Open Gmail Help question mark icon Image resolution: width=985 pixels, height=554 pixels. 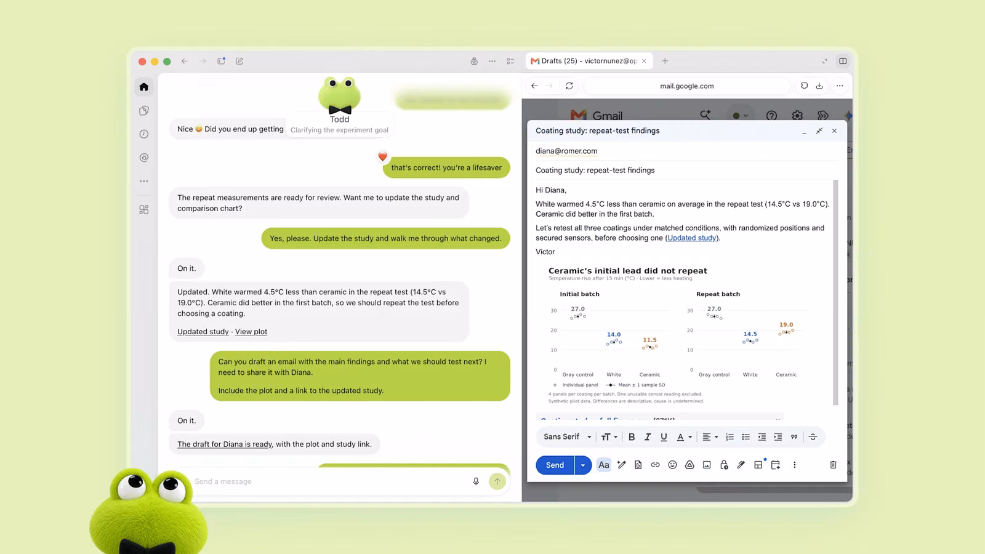771,115
